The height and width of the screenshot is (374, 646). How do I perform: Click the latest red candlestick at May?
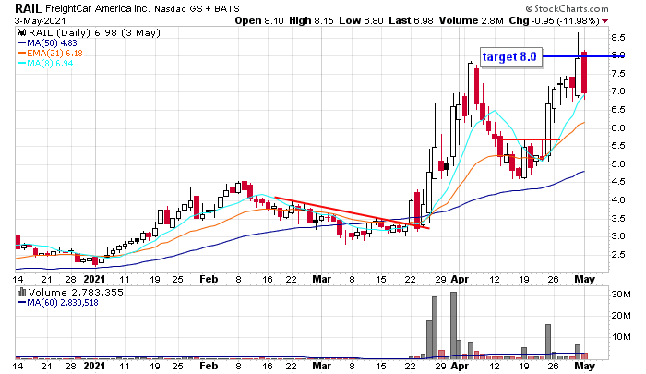(584, 72)
